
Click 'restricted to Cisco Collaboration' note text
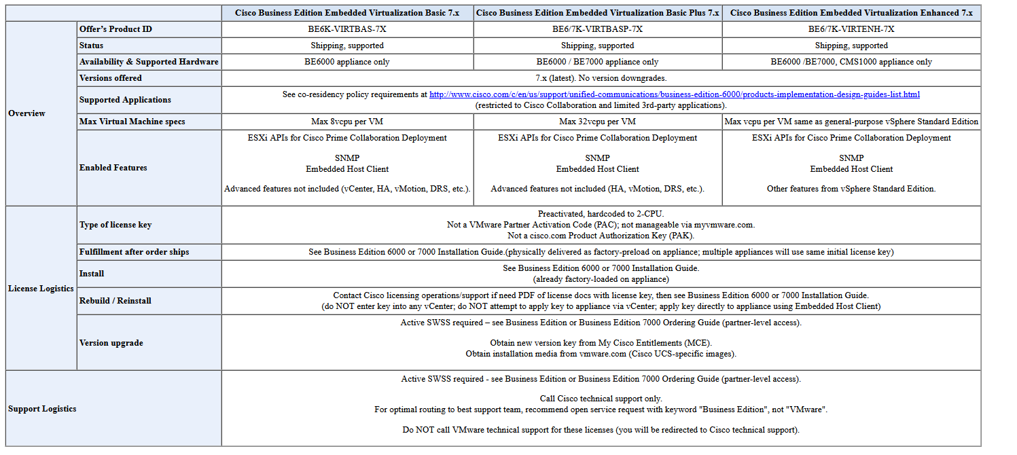pyautogui.click(x=601, y=105)
